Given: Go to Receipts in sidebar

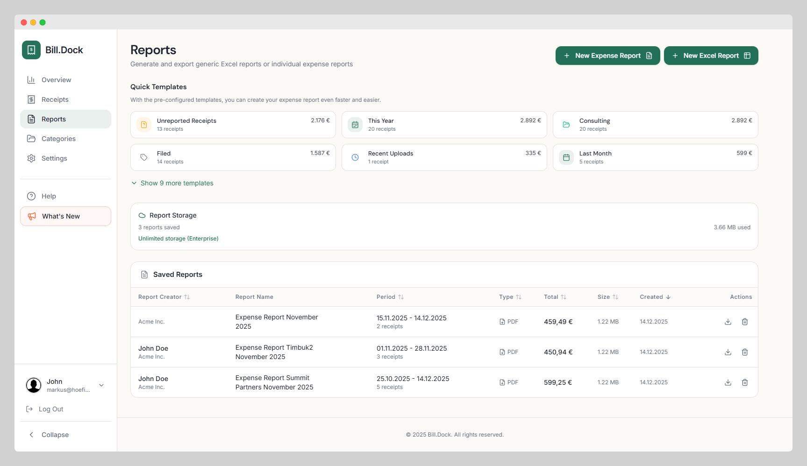Looking at the screenshot, I should [x=55, y=99].
